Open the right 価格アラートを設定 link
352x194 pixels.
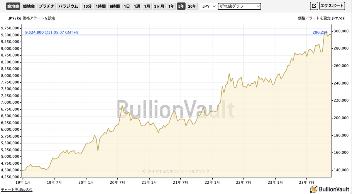pyautogui.click(x=314, y=18)
